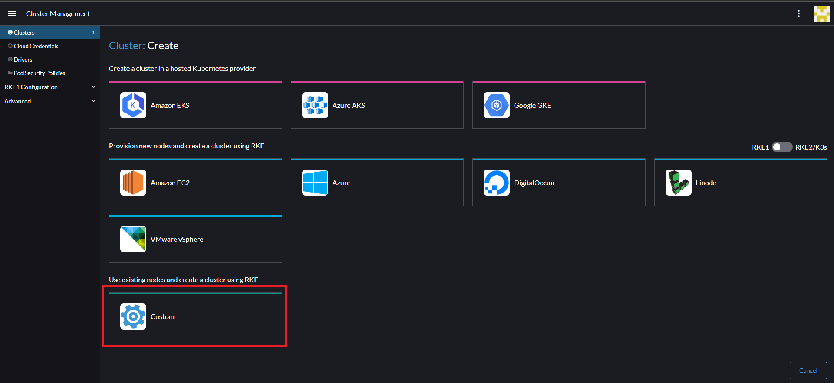Viewport: 834px width, 383px height.
Task: Click the RKE2/K3s label
Action: coord(811,147)
